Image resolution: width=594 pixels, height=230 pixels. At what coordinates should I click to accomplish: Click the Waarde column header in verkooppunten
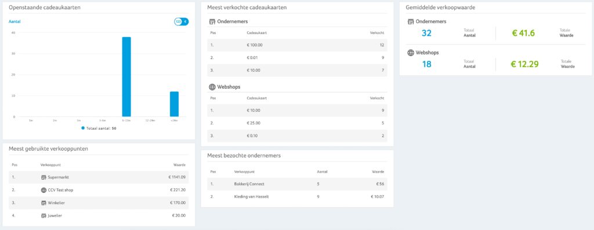[180, 165]
